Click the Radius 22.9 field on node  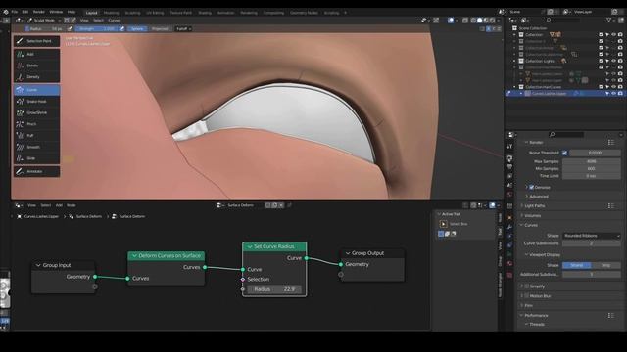tap(274, 289)
